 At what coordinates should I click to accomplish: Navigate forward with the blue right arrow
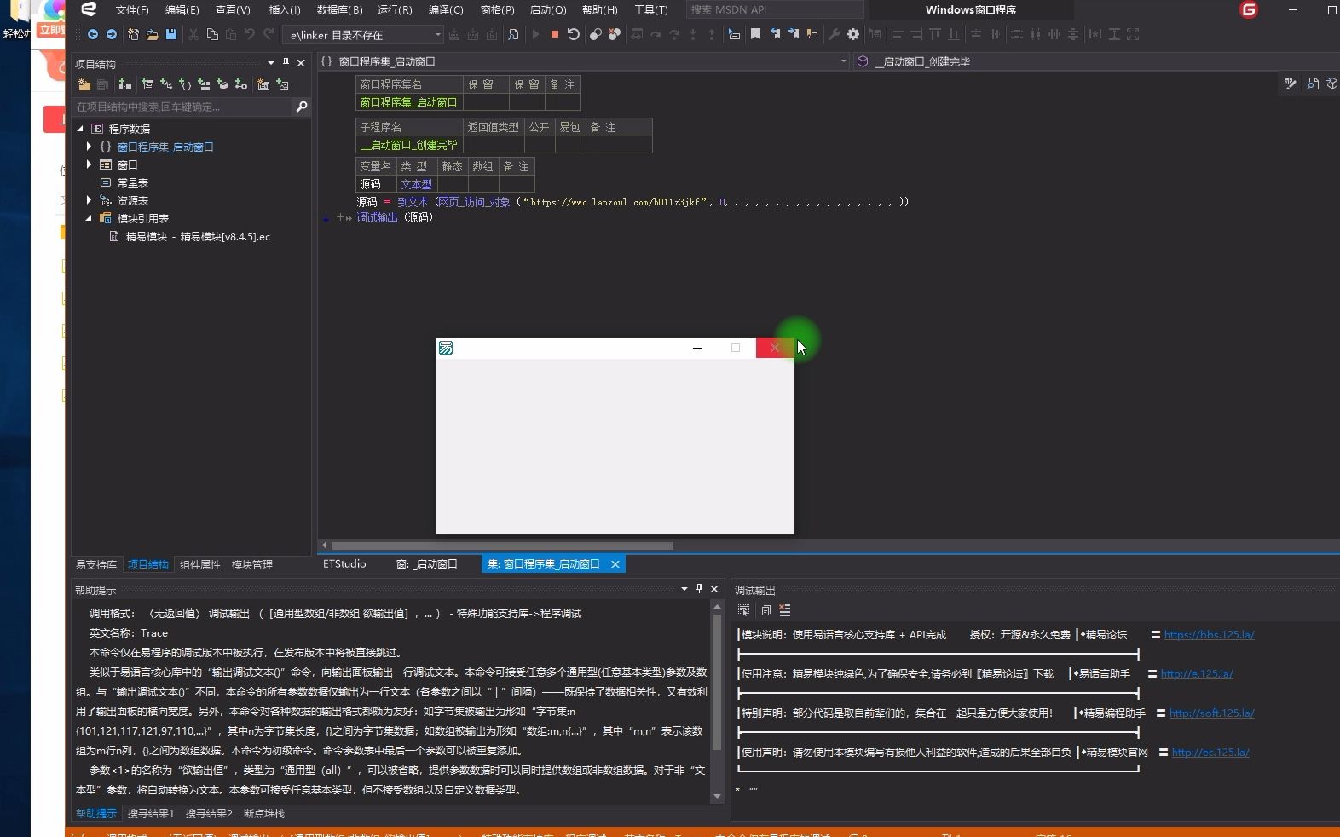(x=112, y=34)
